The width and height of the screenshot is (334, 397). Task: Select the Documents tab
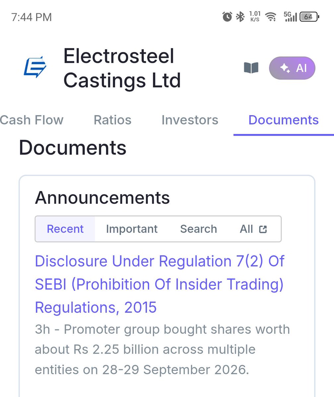[284, 120]
